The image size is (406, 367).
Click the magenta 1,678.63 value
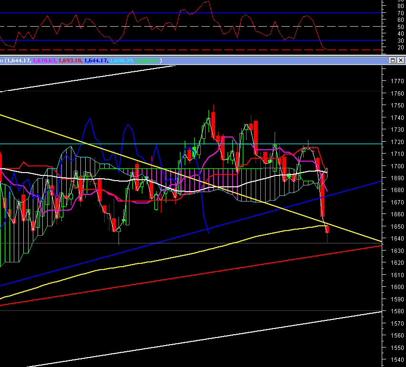pos(44,60)
